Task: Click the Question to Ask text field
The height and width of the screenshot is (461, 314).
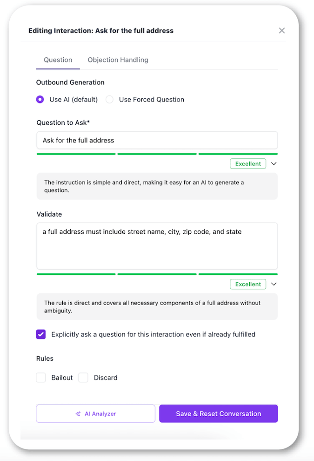Action: tap(157, 140)
